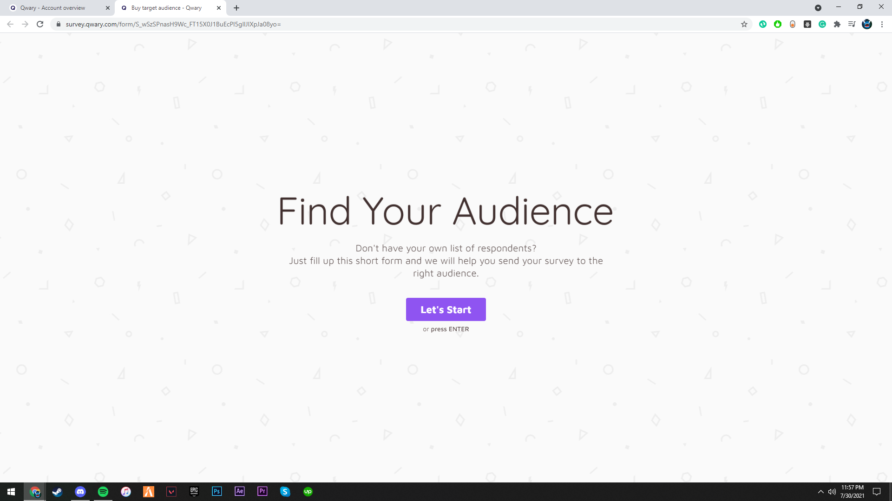The image size is (892, 501).
Task: Open the tab search dropdown arrow
Action: 818,8
